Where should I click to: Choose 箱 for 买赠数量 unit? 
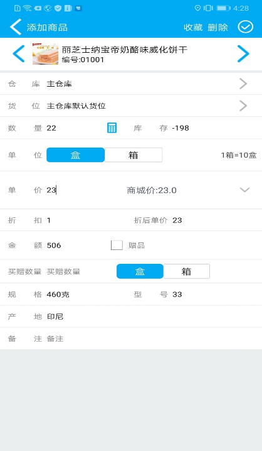[187, 271]
